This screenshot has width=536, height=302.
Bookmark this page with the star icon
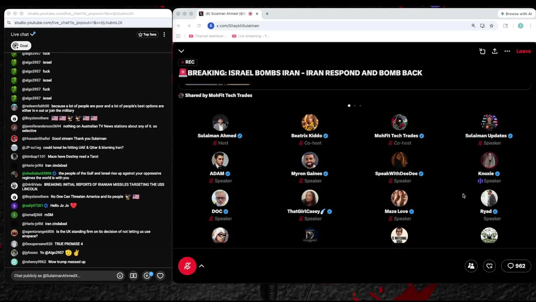click(x=492, y=26)
